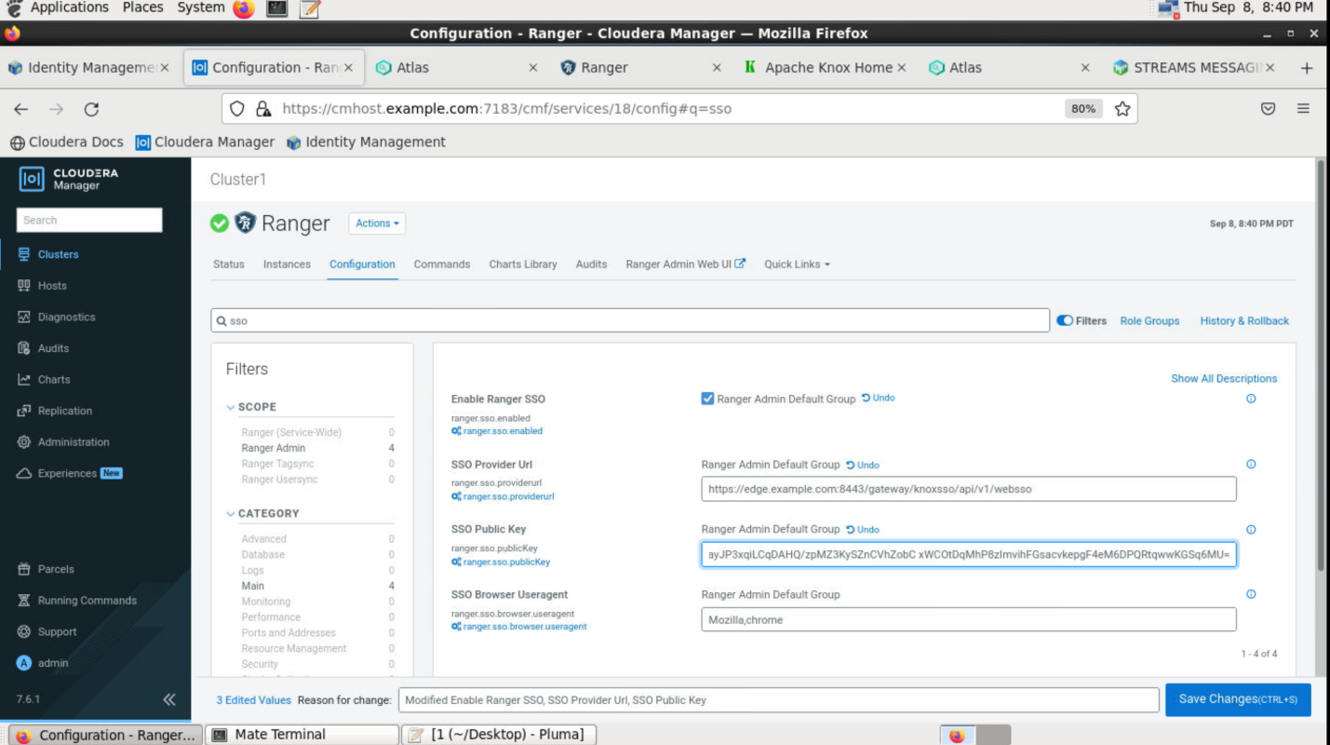This screenshot has height=745, width=1330.
Task: Show info for SSO Public Key
Action: 1251,529
